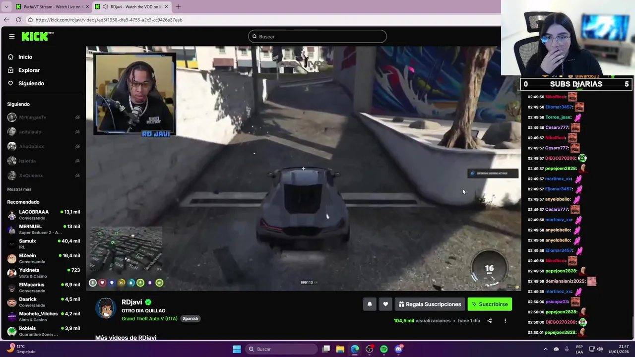This screenshot has width=635, height=357.
Task: Click the share icon below the video
Action: 489,321
